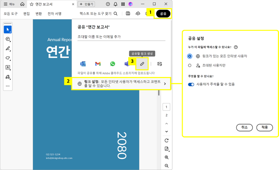Image resolution: width=279 pixels, height=170 pixels.
Task: Share via Outlook icon
Action: click(83, 64)
